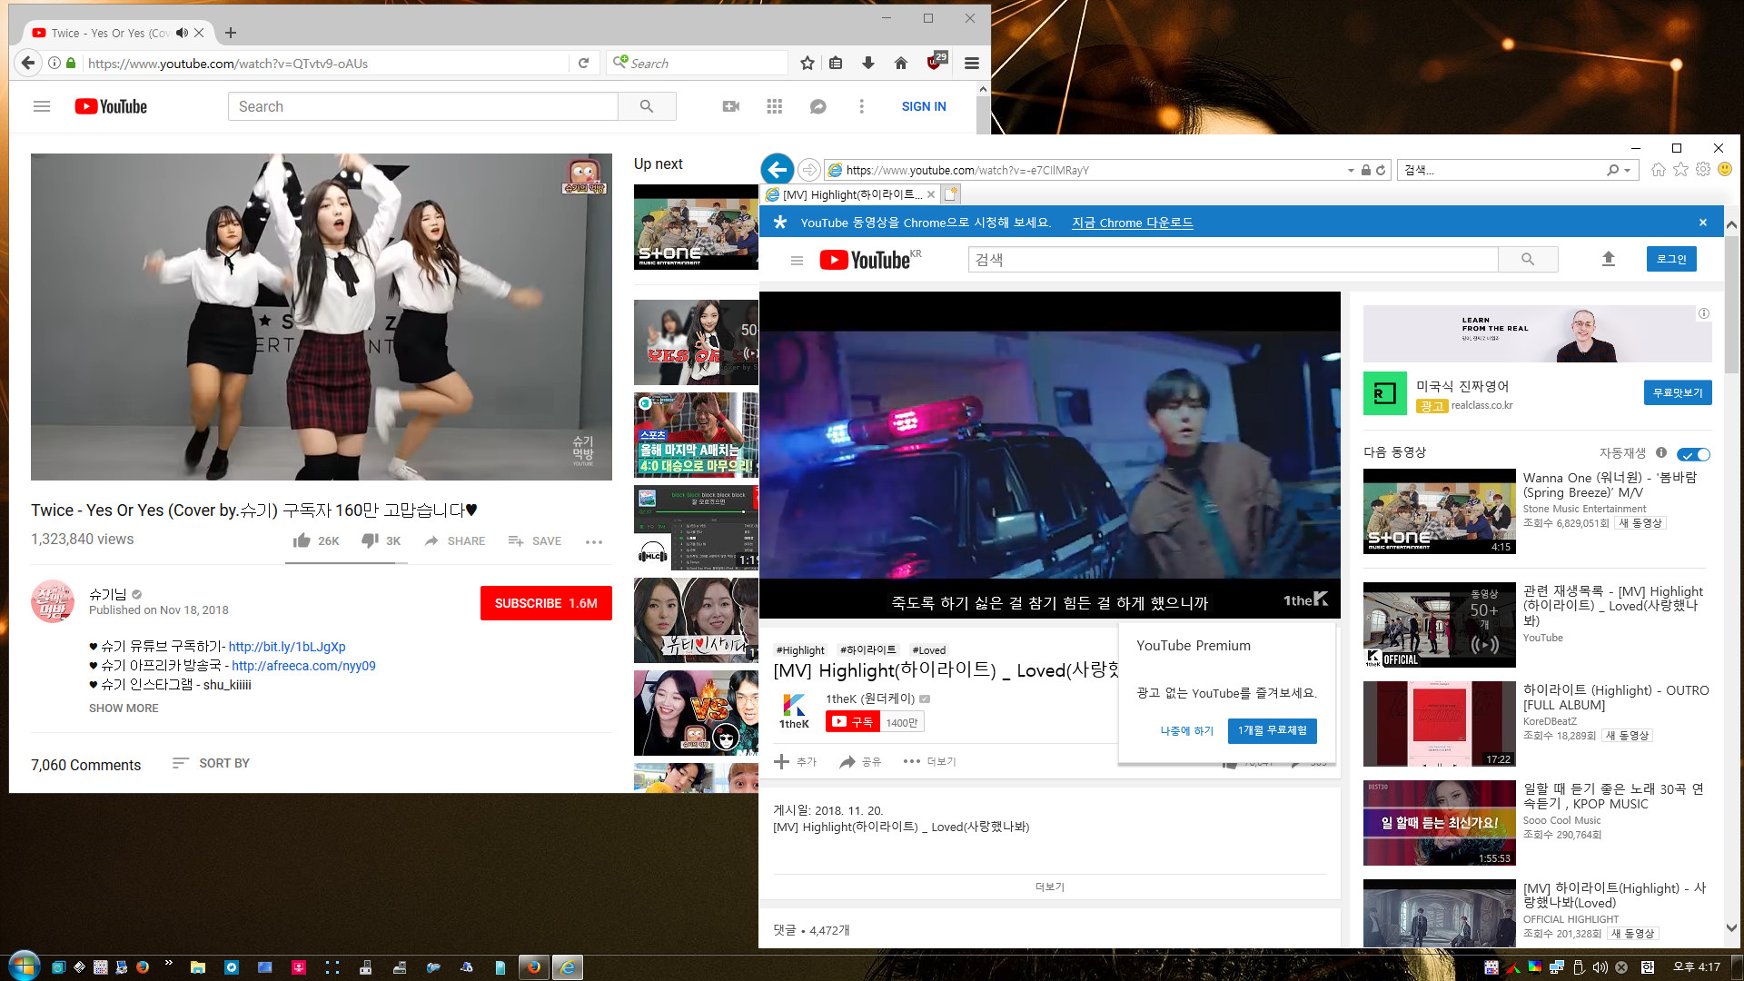Go back in the Internet Explorer window
Image resolution: width=1744 pixels, height=981 pixels.
point(778,169)
